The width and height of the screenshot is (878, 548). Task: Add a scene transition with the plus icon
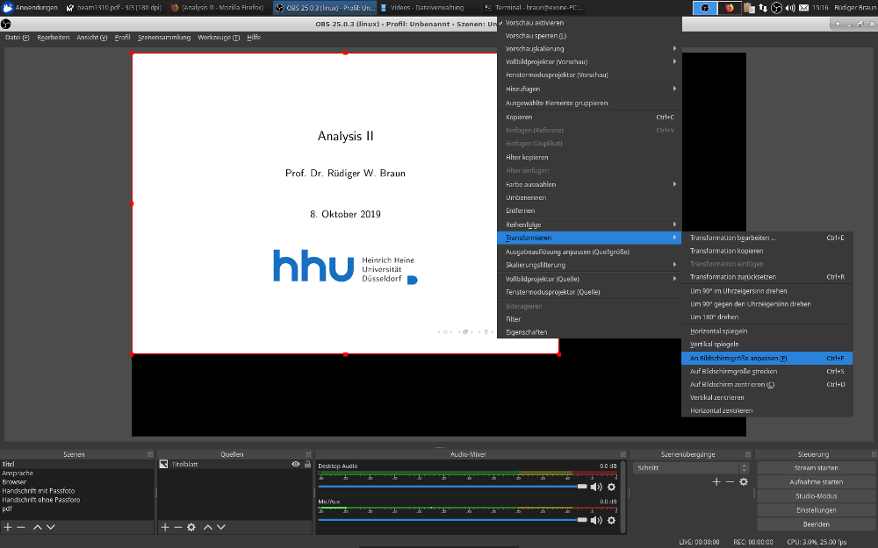pyautogui.click(x=716, y=482)
